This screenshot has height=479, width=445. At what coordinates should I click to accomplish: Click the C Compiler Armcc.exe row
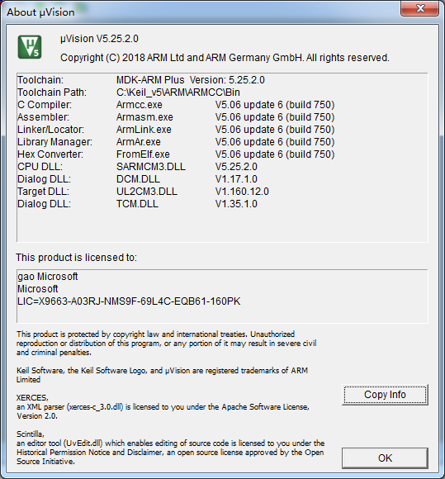click(176, 105)
